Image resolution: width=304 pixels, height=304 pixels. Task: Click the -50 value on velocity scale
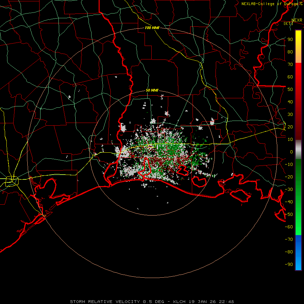click(x=289, y=214)
